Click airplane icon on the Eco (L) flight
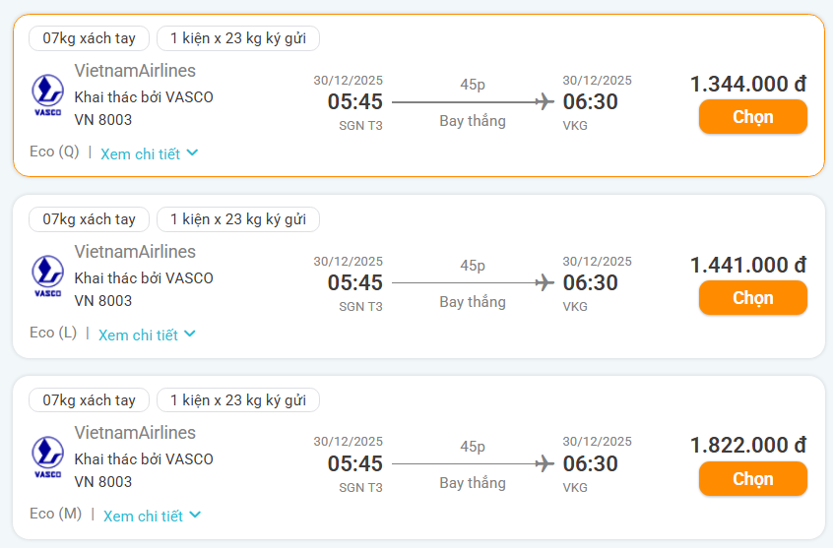Viewport: 833px width, 548px height. click(x=544, y=282)
